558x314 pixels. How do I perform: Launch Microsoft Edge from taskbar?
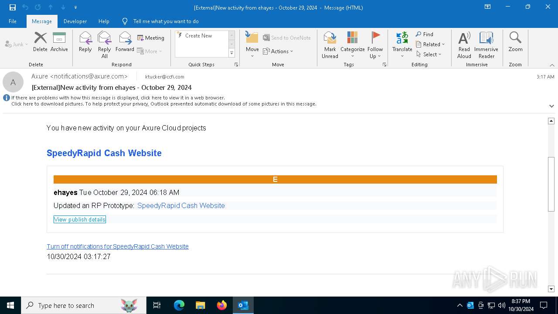179,305
